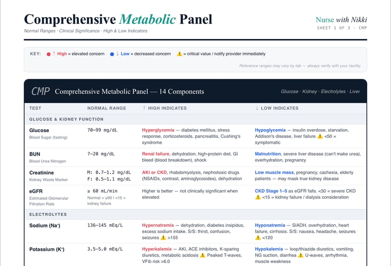Click the Low Indicates column header

[277, 108]
